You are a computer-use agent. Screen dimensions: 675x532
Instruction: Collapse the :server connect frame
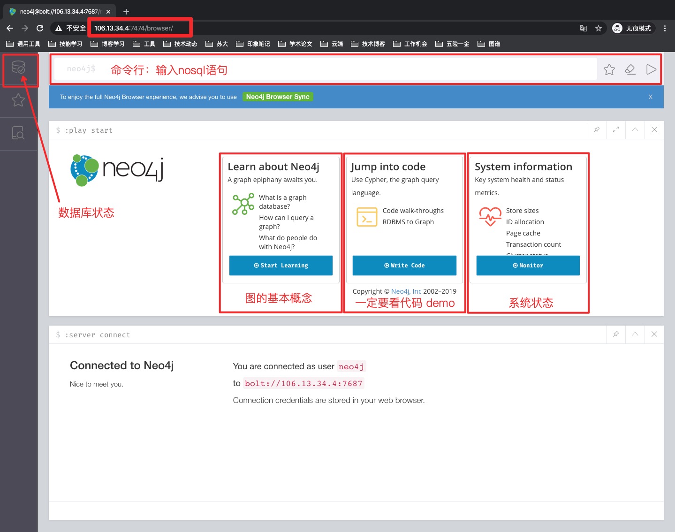click(x=635, y=334)
